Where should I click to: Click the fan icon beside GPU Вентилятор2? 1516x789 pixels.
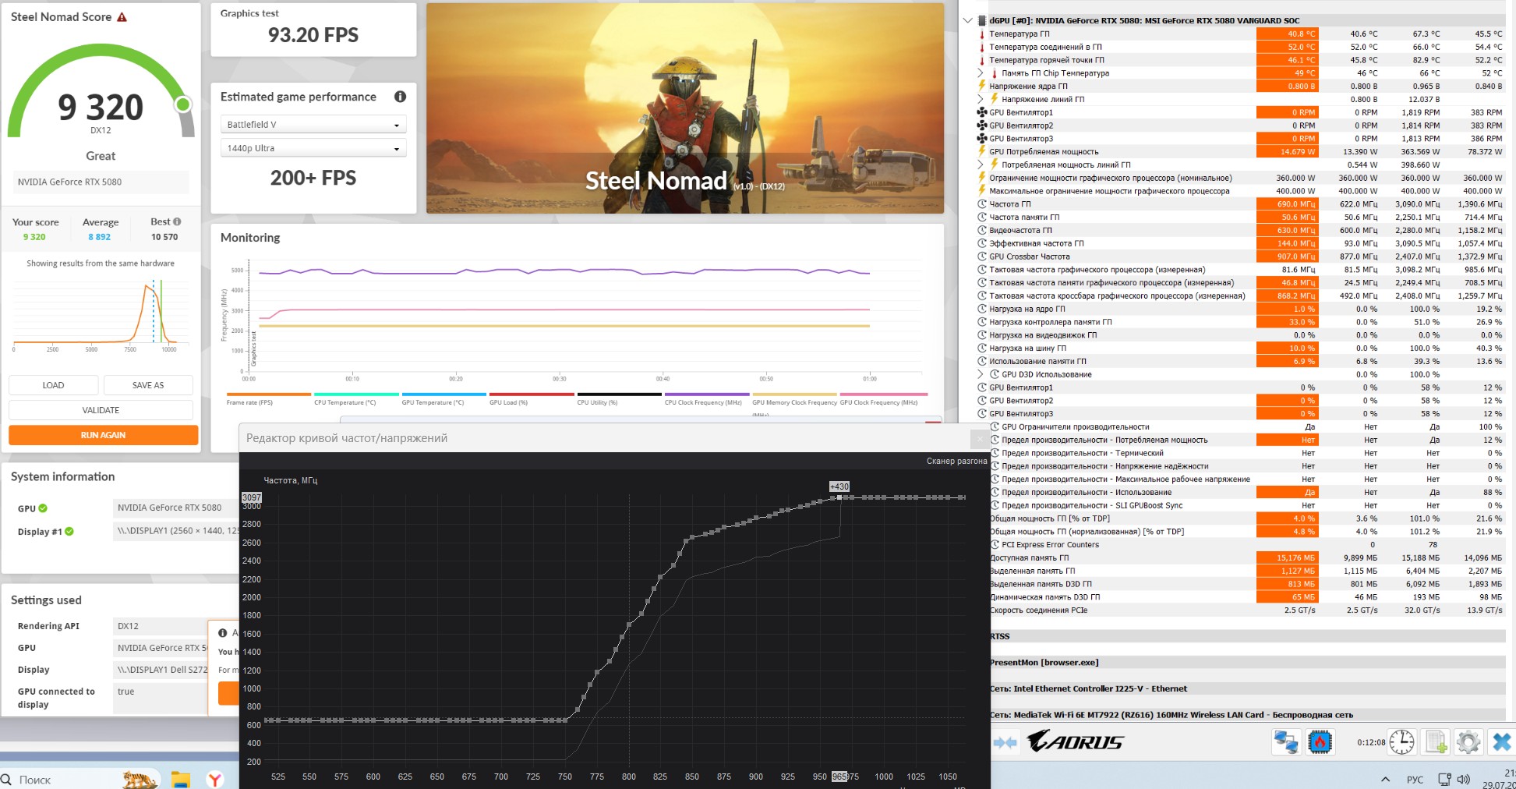click(x=982, y=126)
